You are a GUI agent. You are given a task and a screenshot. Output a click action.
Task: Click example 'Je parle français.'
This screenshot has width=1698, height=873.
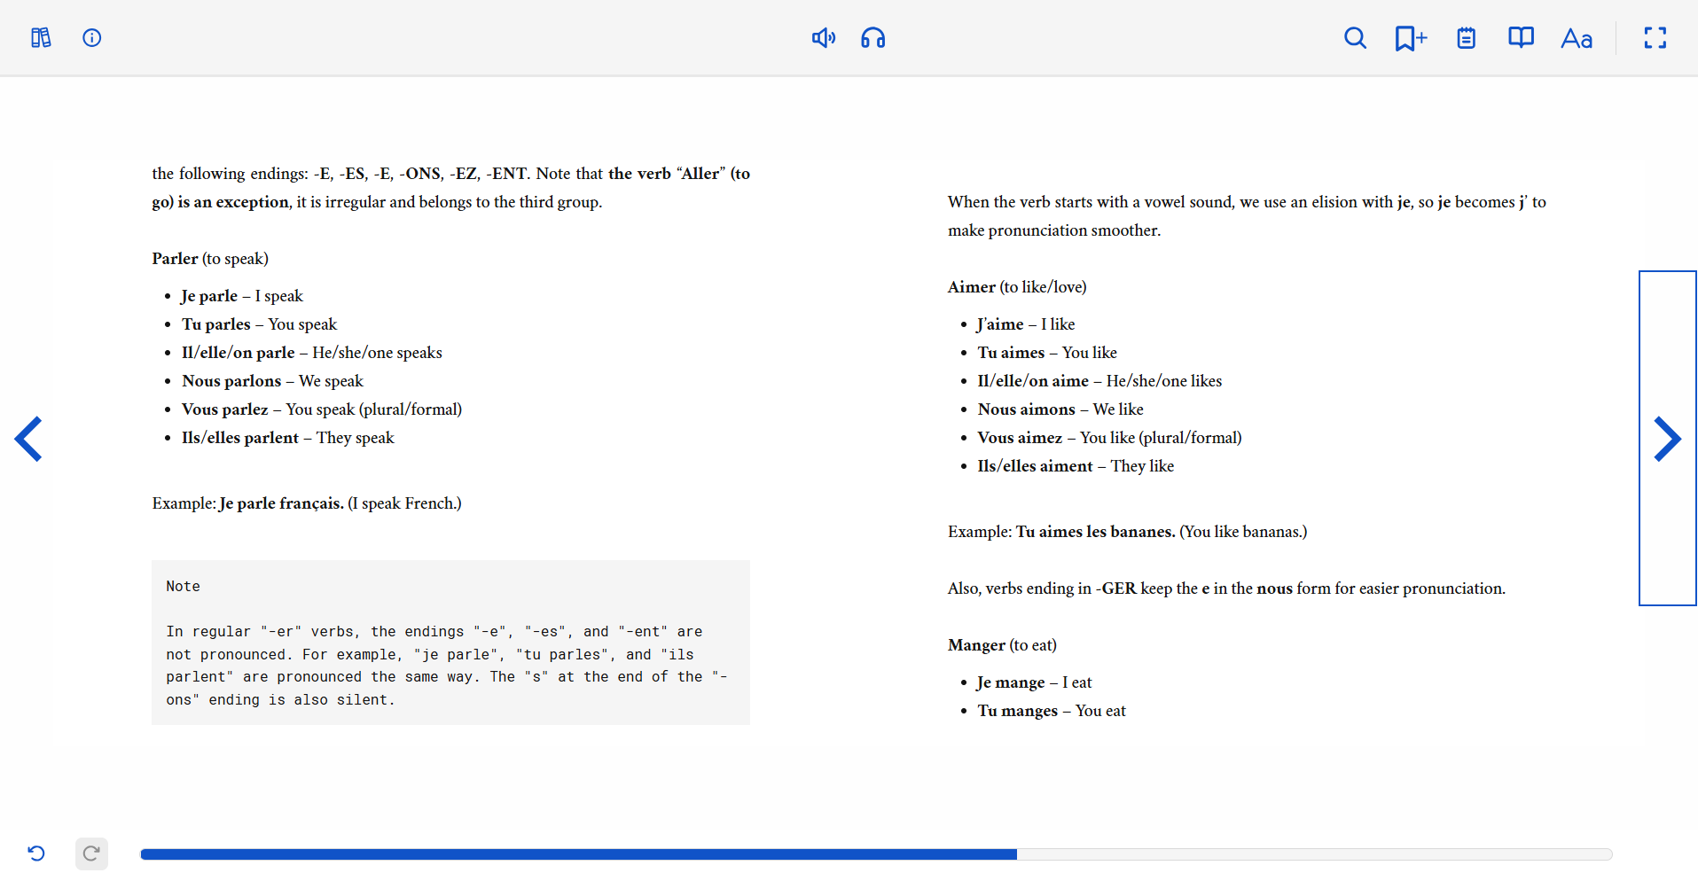pyautogui.click(x=281, y=503)
